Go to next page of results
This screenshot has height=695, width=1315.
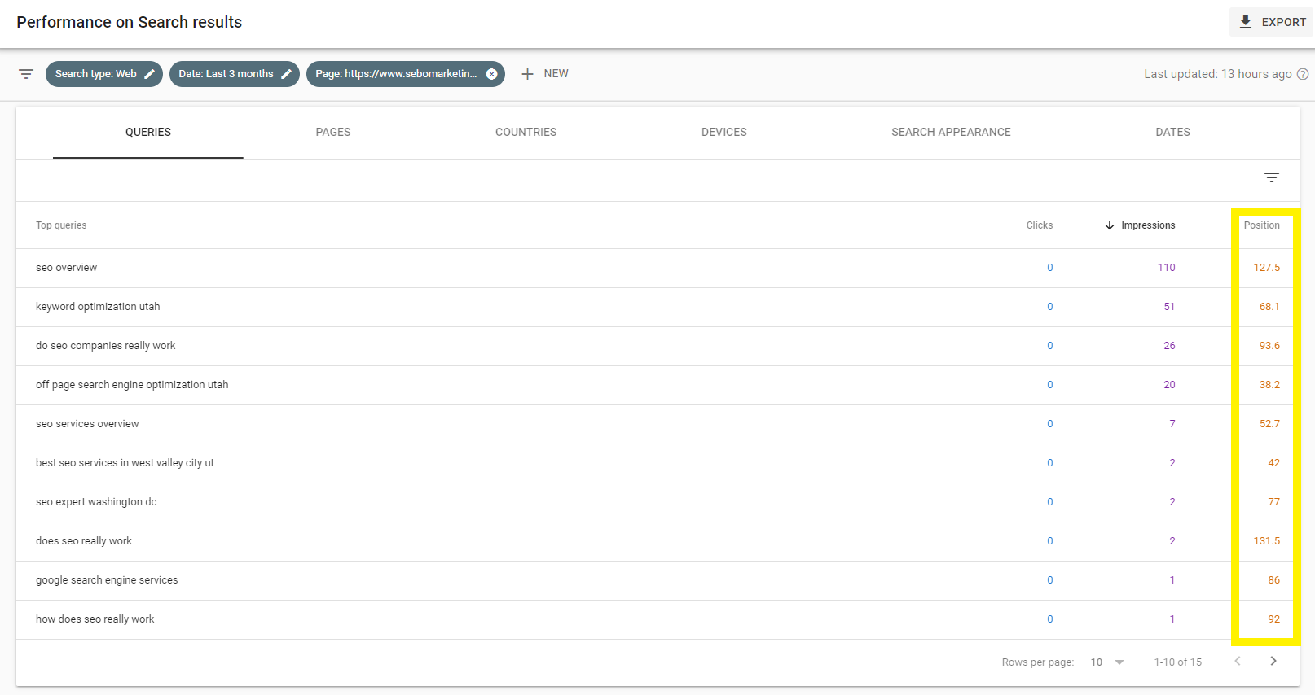[x=1273, y=661]
